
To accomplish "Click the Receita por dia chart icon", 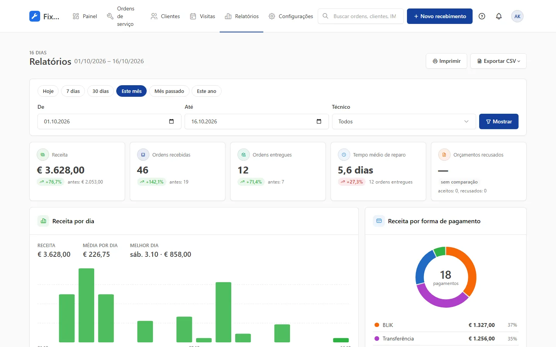I will [x=43, y=221].
